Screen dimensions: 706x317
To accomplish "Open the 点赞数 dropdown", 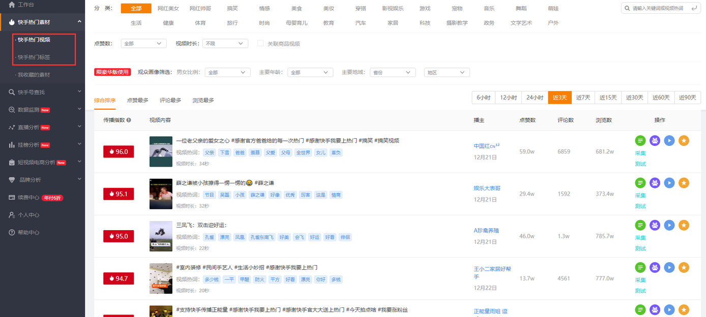I will (143, 44).
